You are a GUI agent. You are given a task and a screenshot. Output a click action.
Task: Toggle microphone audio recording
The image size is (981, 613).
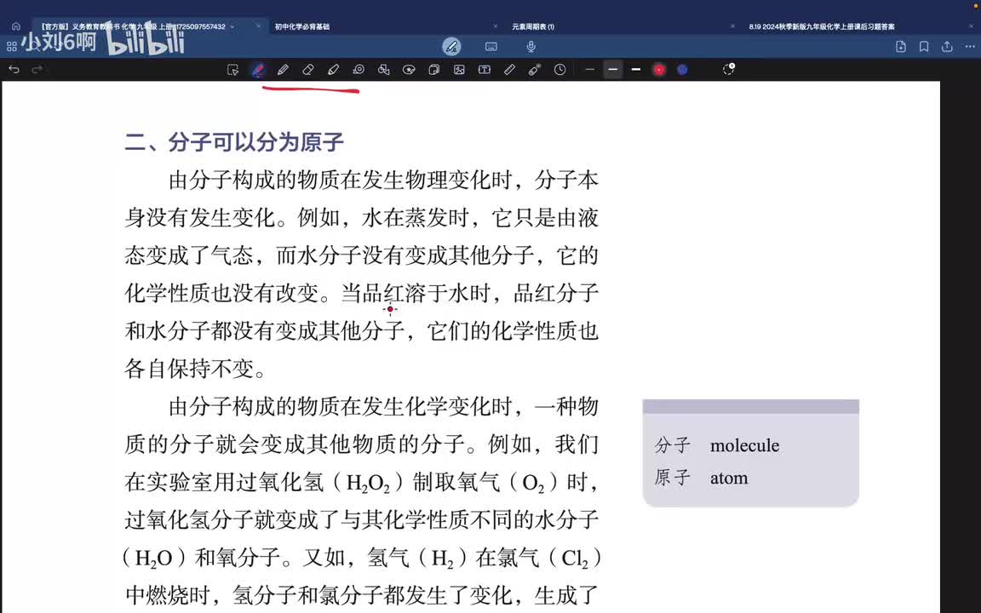[531, 46]
